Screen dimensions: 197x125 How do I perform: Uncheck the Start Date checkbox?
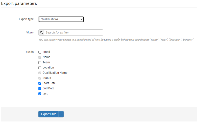40,83
